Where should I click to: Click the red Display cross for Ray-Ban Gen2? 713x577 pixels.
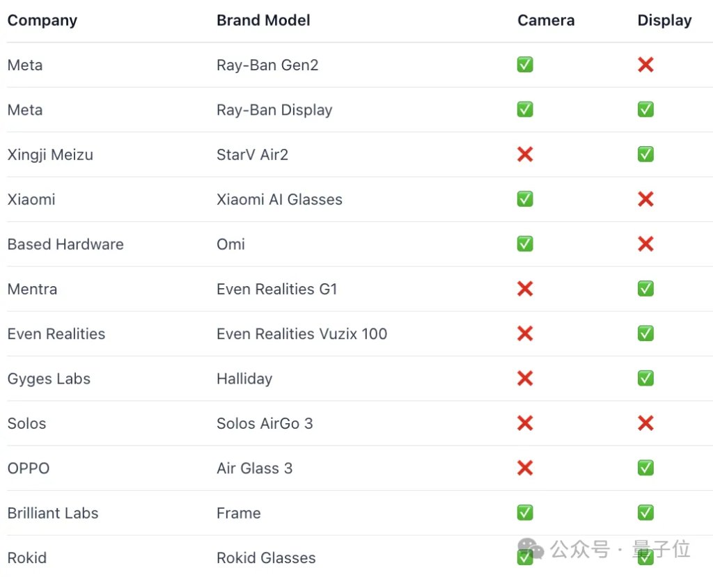(x=645, y=65)
